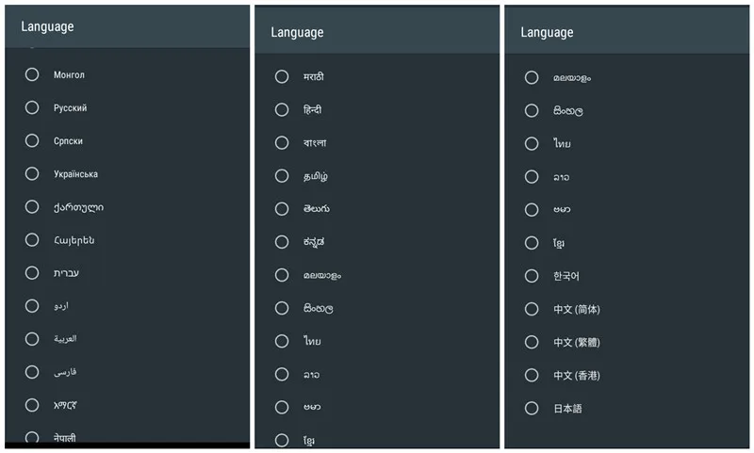Pick the বাংলা (Bengali) radio button
This screenshot has height=453, width=754.
282,142
